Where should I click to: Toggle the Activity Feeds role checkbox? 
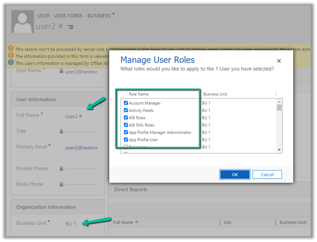click(126, 111)
